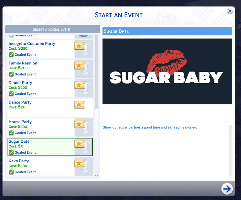Image resolution: width=241 pixels, height=200 pixels.
Task: Click the Sugar Baby event image
Action: pyautogui.click(x=167, y=71)
